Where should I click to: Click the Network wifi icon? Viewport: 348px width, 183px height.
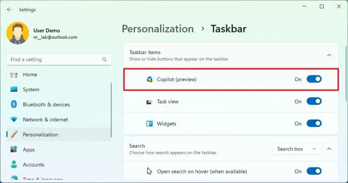14,119
